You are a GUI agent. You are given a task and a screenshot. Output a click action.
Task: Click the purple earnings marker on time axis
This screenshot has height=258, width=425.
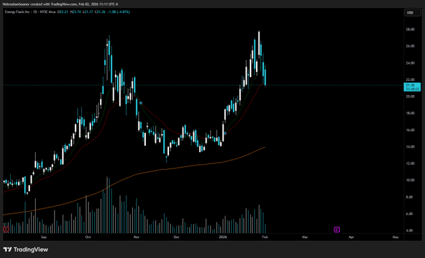[x=337, y=230]
